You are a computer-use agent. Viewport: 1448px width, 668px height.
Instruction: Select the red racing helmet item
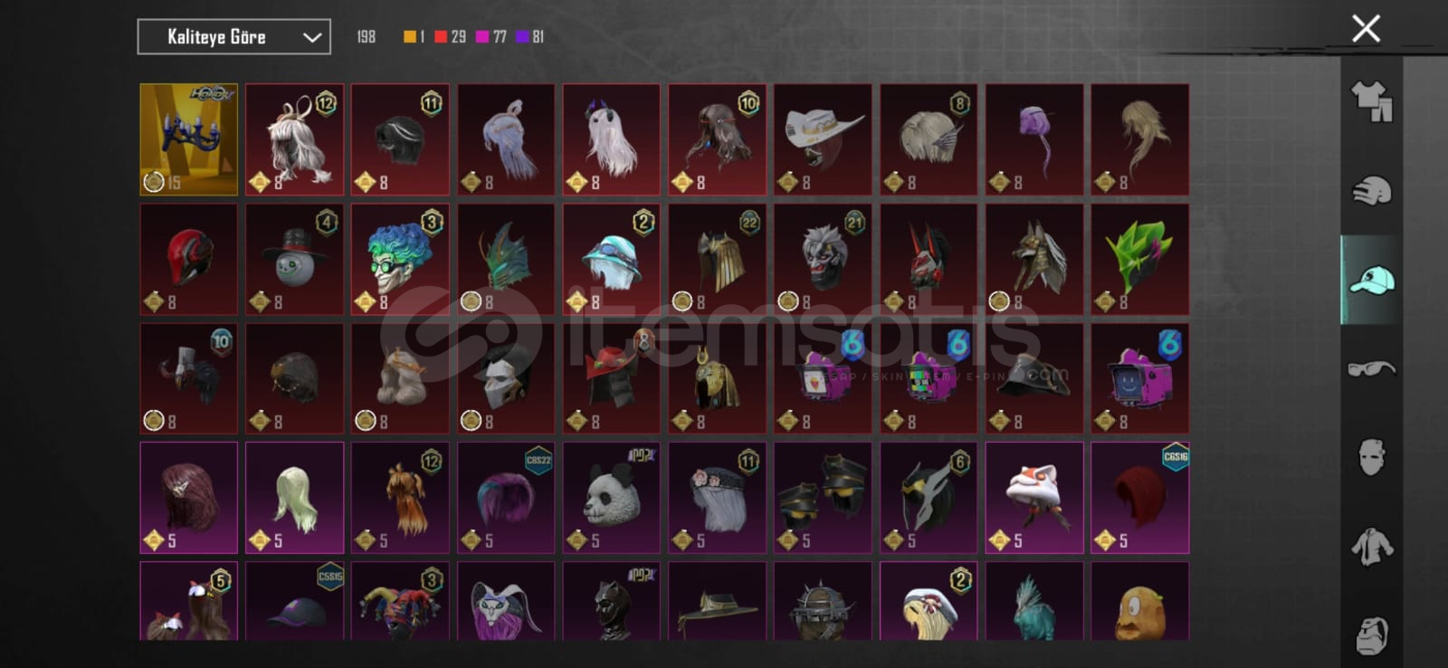(189, 259)
